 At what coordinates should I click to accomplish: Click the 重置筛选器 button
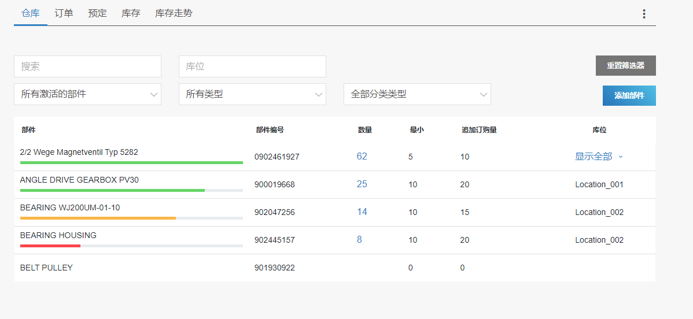tap(625, 66)
